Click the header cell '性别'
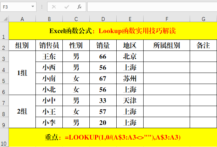This screenshot has width=217, height=147. [x=76, y=45]
